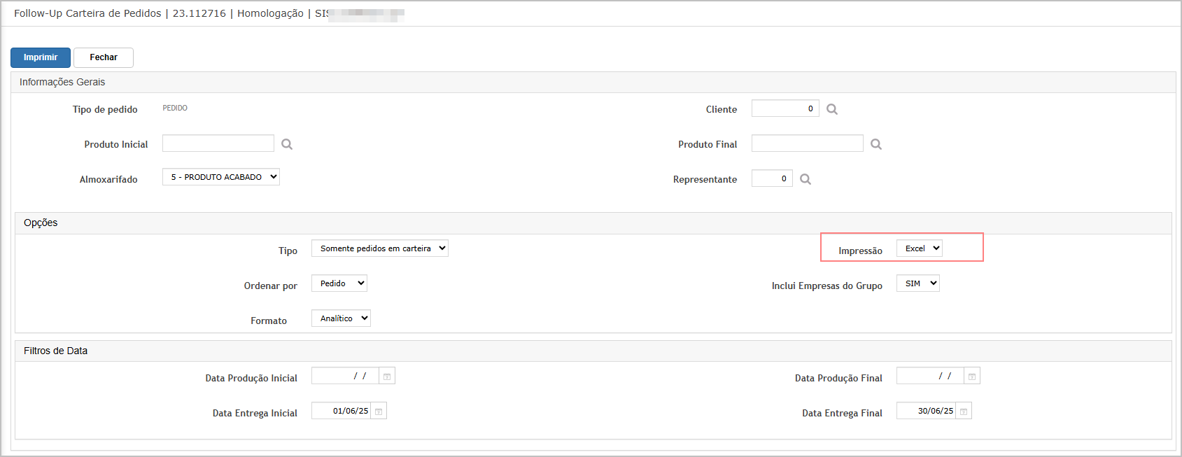Search clients with the Cliente magnifier icon

[x=832, y=109]
